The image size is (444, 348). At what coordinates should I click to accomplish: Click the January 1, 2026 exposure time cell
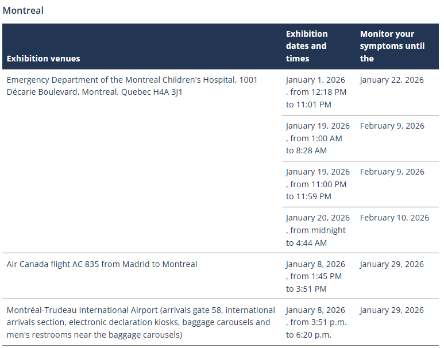pos(316,92)
